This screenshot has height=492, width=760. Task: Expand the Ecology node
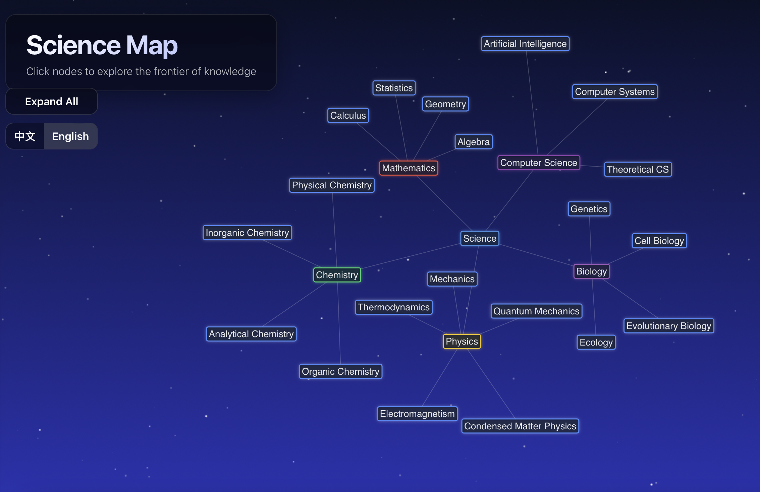[596, 342]
